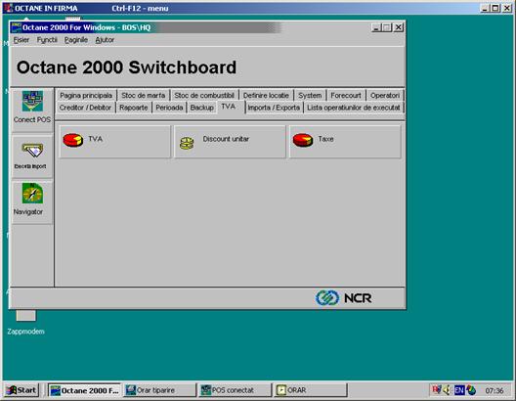Click the 07:36 taskbar clock
The width and height of the screenshot is (516, 401).
click(x=494, y=391)
